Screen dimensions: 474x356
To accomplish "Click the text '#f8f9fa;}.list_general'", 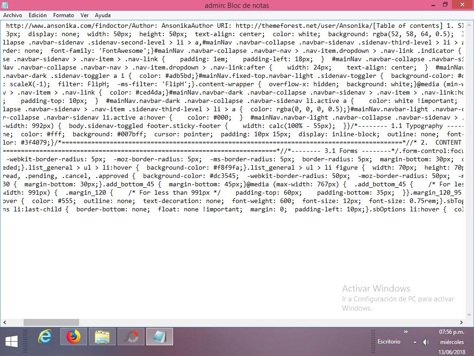I will click(254, 168).
